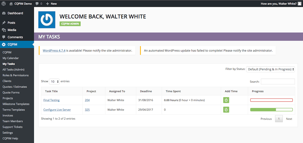Click the Next pagination button

289,119
